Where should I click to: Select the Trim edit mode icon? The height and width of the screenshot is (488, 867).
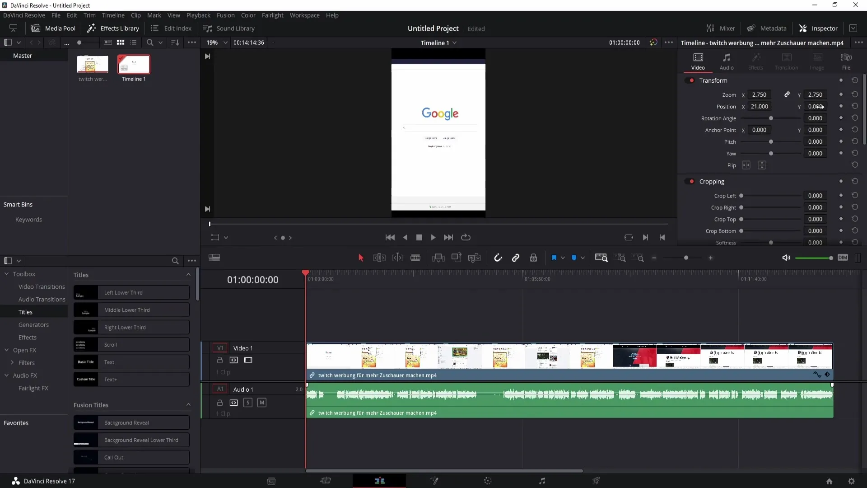click(379, 258)
